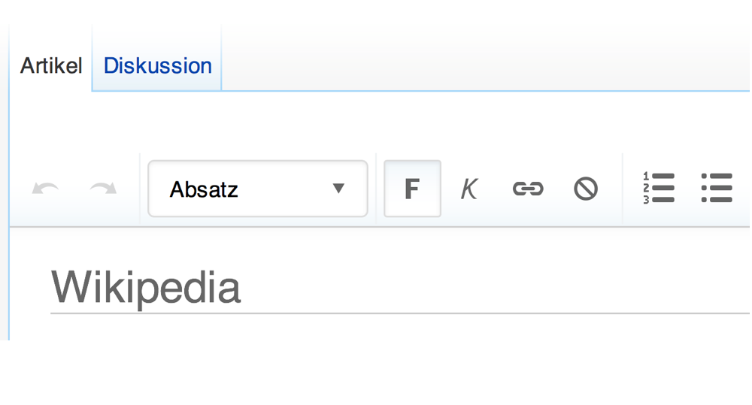Click the redo arrow icon
The width and height of the screenshot is (752, 405).
pos(103,189)
